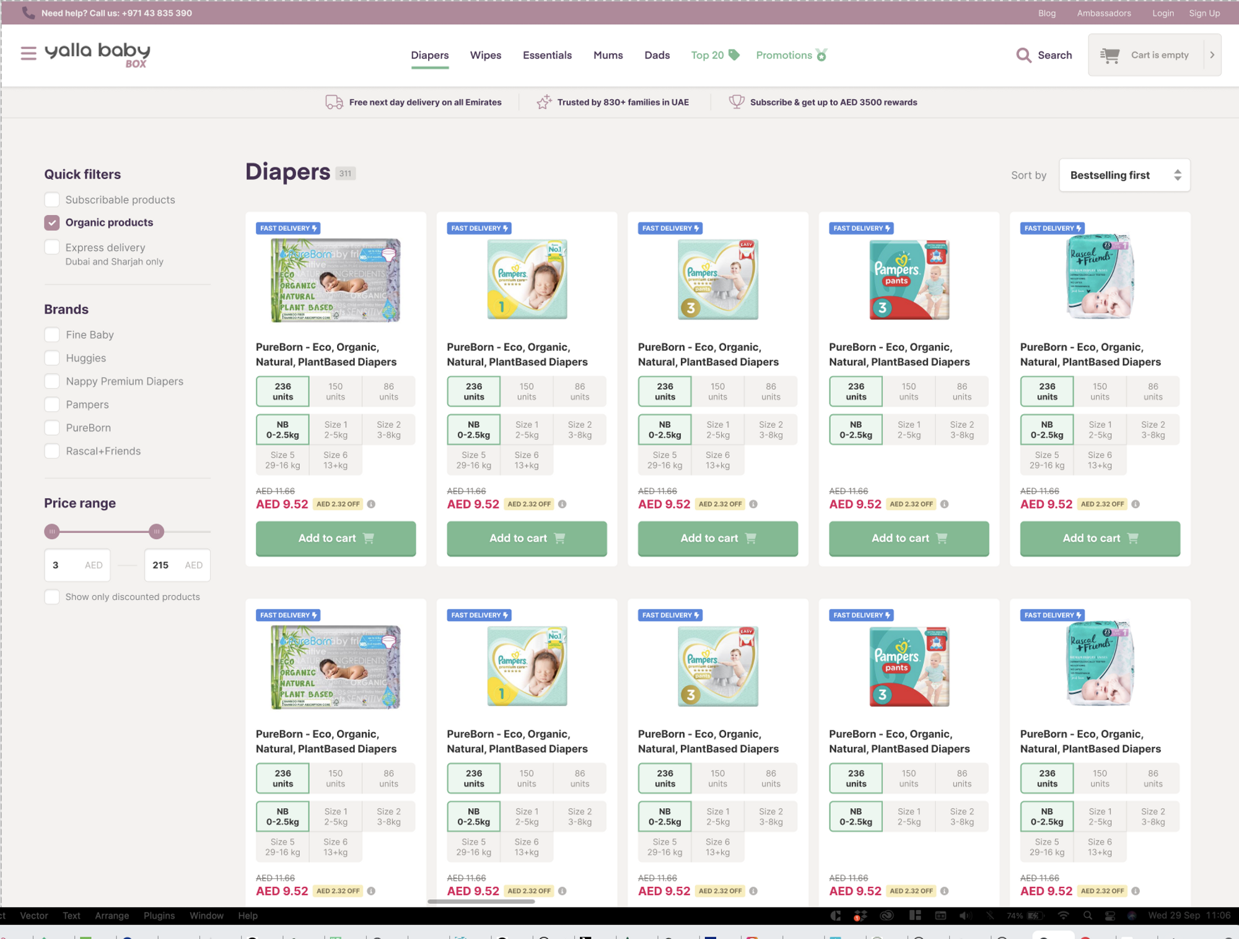Open the Dropbox icon in the menu bar
The image size is (1239, 939).
(x=860, y=915)
